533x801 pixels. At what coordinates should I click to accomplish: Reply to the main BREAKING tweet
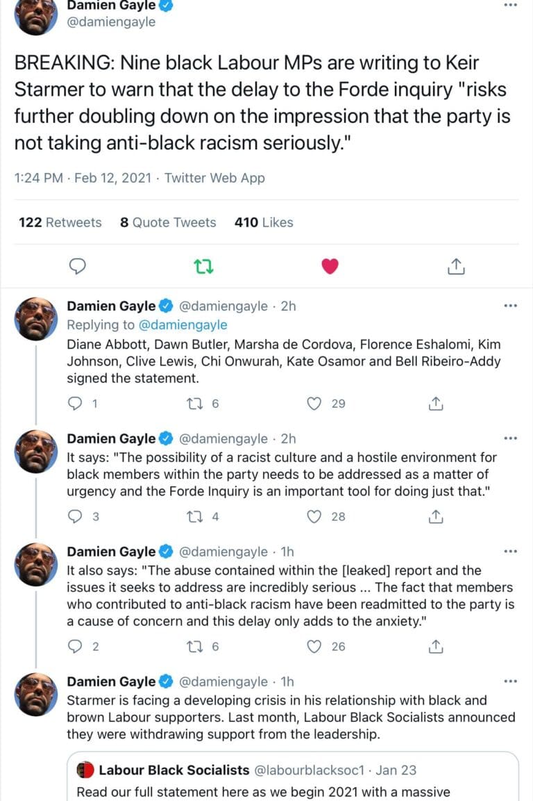tap(79, 266)
